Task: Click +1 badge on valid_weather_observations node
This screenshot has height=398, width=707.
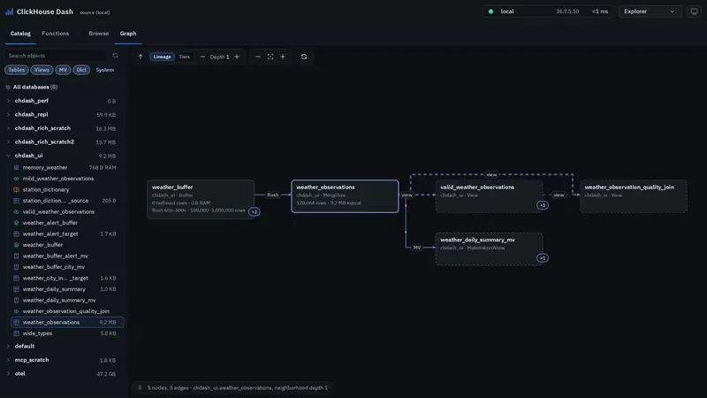Action: click(543, 205)
